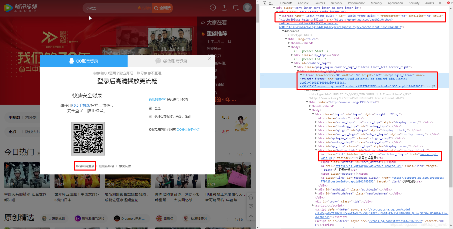The width and height of the screenshot is (453, 229).
Task: Click the red error count icon in DevTools
Action: click(x=448, y=3)
